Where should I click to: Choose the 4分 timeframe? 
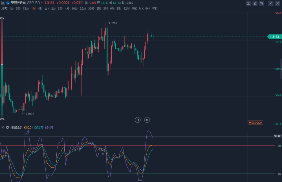pos(67,8)
